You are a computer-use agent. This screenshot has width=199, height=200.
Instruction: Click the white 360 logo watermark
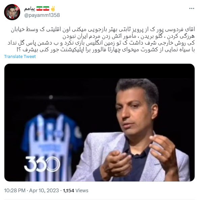pos(42,164)
